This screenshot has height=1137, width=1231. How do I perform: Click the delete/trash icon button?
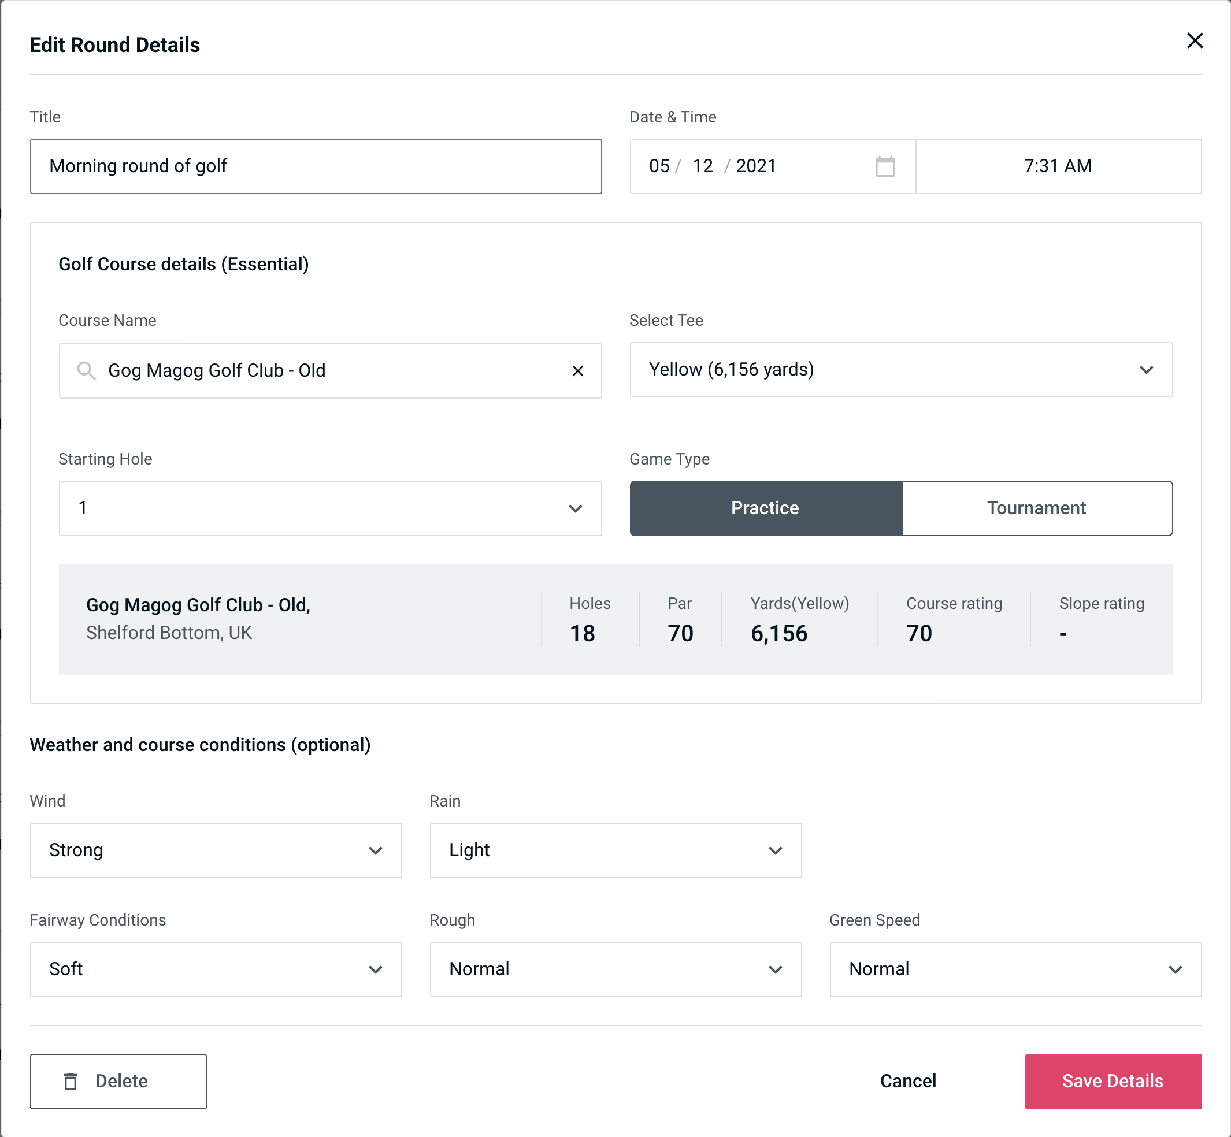pyautogui.click(x=72, y=1082)
